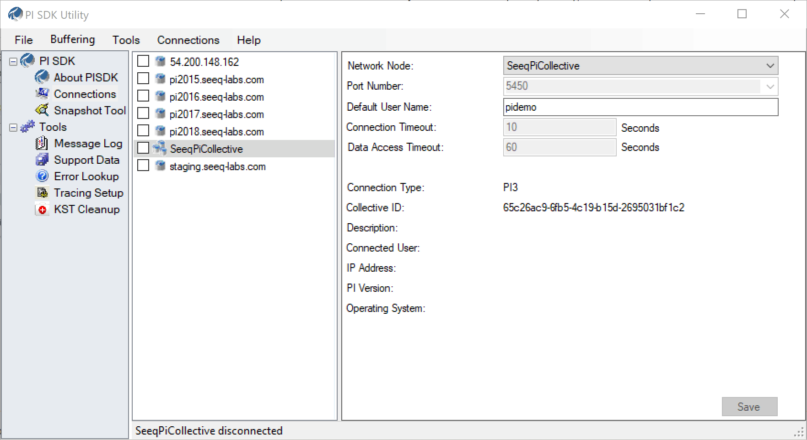
Task: Click the Save button
Action: (749, 407)
